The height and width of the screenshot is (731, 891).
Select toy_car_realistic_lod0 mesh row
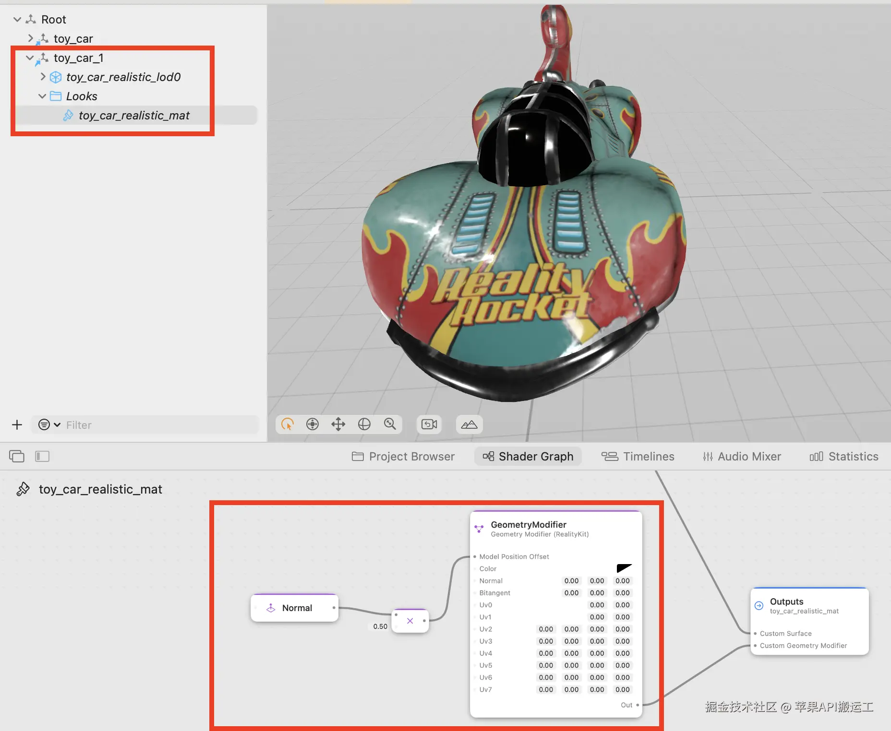point(134,77)
